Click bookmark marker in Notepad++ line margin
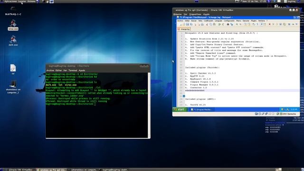The height and width of the screenshot is (171, 304). click(x=184, y=96)
